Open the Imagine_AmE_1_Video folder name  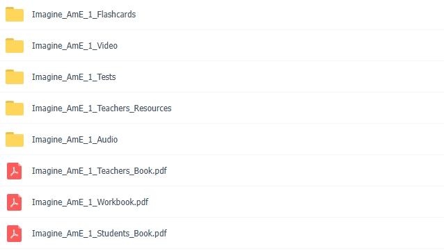[x=74, y=46]
